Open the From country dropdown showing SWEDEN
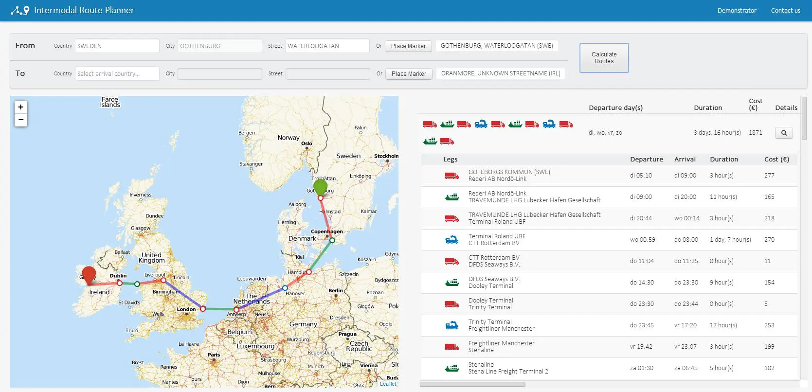This screenshot has height=392, width=812. coord(117,46)
